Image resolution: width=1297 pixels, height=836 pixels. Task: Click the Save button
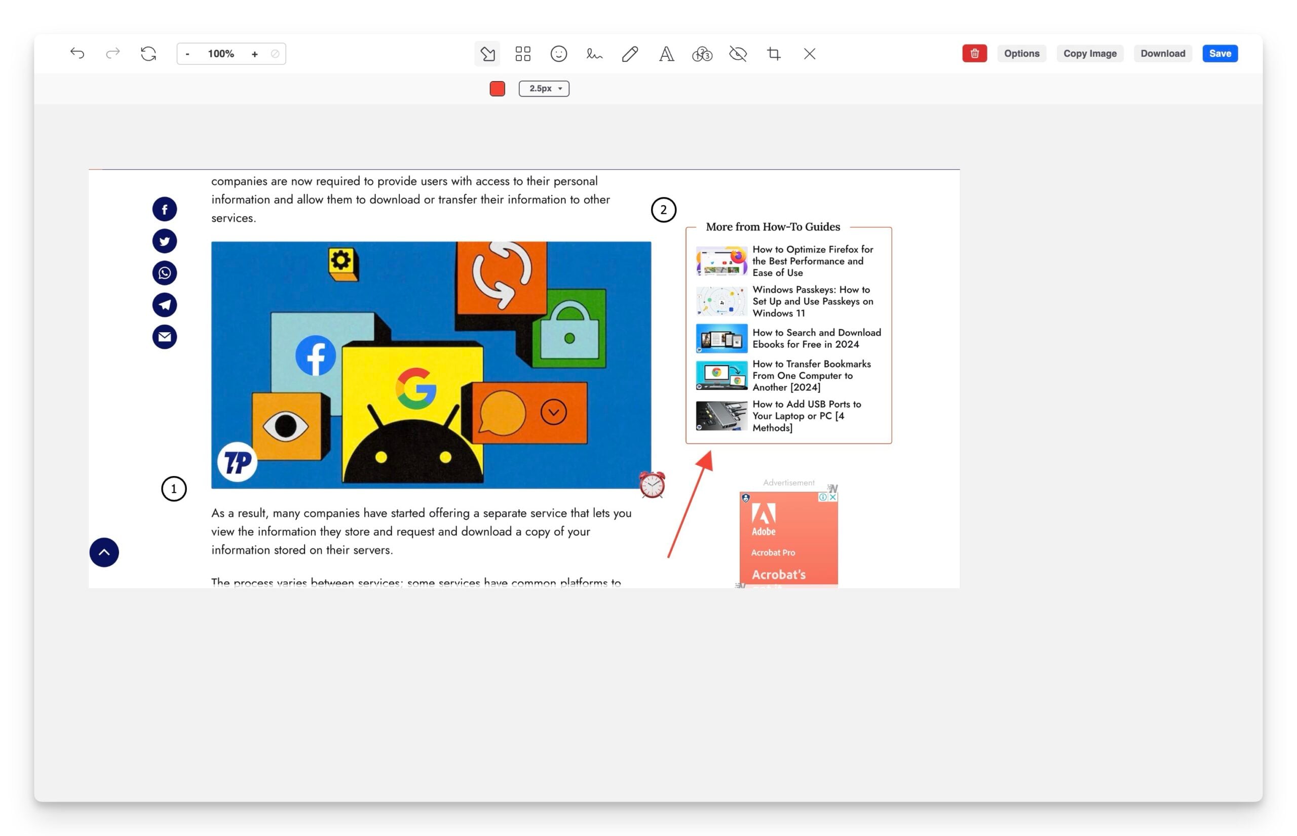pyautogui.click(x=1220, y=53)
